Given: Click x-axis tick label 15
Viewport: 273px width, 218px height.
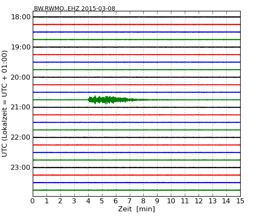Looking at the screenshot, I should (240, 201).
